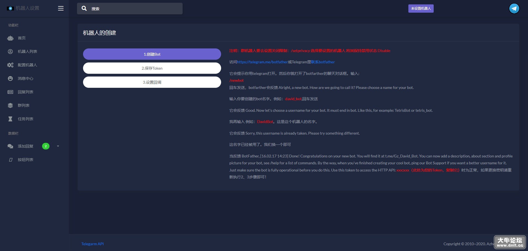Viewport: 528px width, 251px height.
Task: Click the newspaper icon for 回复列表
Action: pos(10,92)
